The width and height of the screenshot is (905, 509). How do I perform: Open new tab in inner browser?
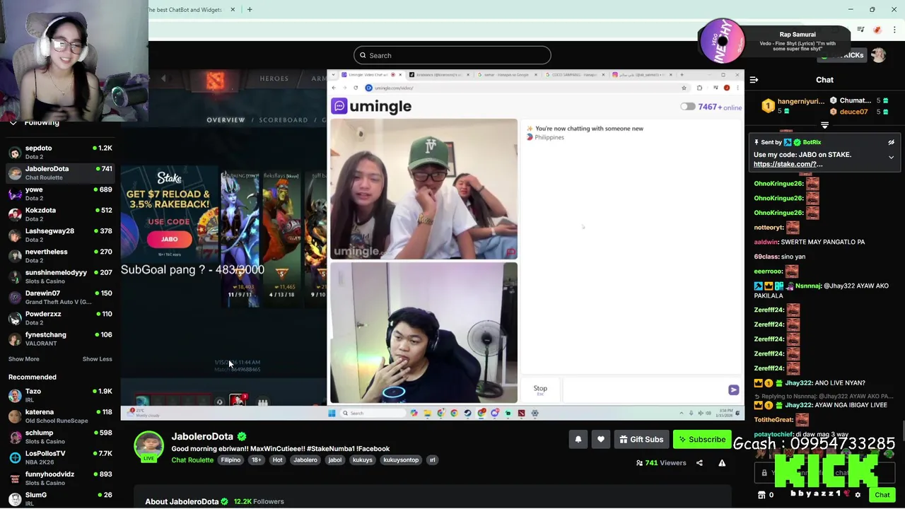coord(682,74)
